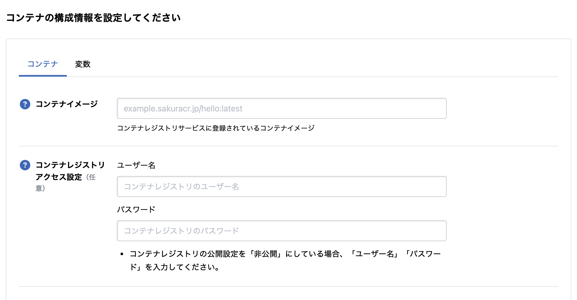Click the コンテナイメージ field label
Image resolution: width=577 pixels, height=300 pixels.
tap(67, 104)
